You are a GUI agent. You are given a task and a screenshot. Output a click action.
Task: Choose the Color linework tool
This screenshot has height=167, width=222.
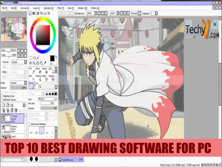coord(52,71)
